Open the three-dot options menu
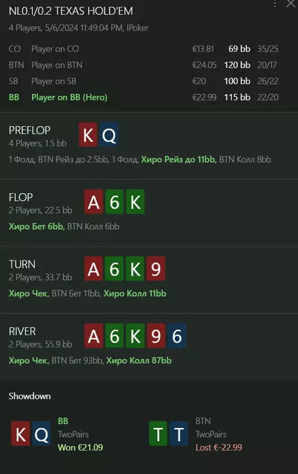The image size is (298, 474). click(275, 3)
